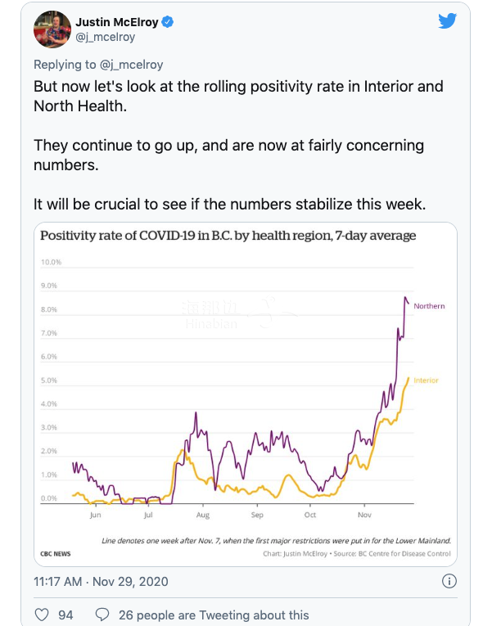Open Justin McElroy's profile picture
The height and width of the screenshot is (626, 483).
pyautogui.click(x=52, y=29)
